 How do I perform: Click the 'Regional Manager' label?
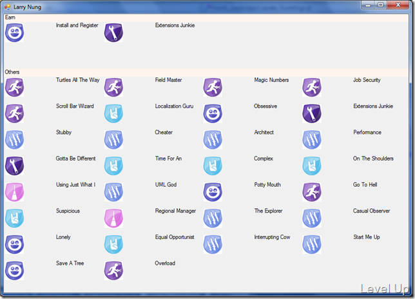175,211
